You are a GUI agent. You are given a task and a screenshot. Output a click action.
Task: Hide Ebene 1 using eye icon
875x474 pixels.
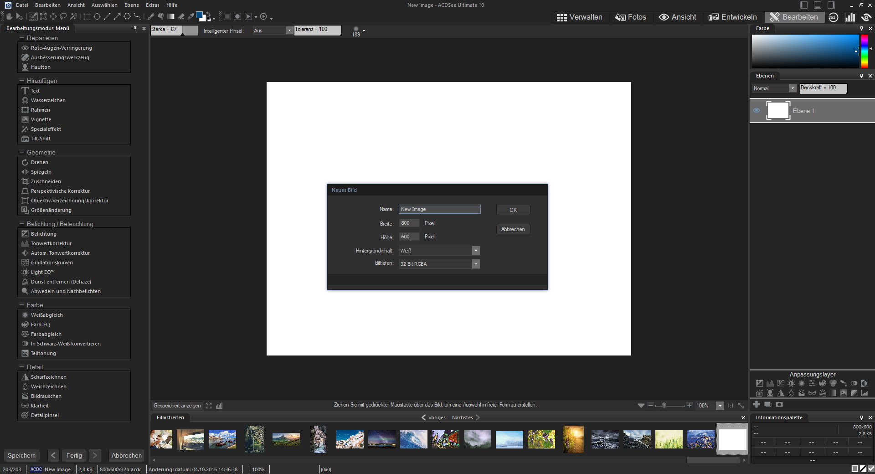(757, 111)
